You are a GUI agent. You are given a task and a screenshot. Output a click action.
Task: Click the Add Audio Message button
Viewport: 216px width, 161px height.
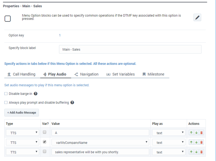click(x=22, y=112)
